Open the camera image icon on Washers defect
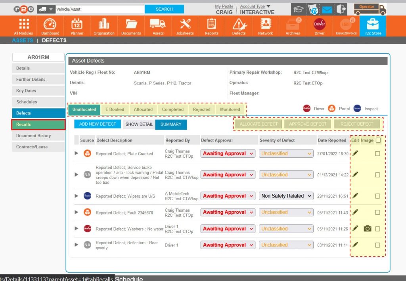Image resolution: width=406 pixels, height=281 pixels. pos(368,229)
